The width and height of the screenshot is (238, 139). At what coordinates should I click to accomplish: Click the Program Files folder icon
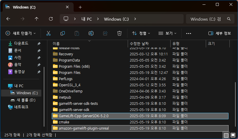(55, 72)
